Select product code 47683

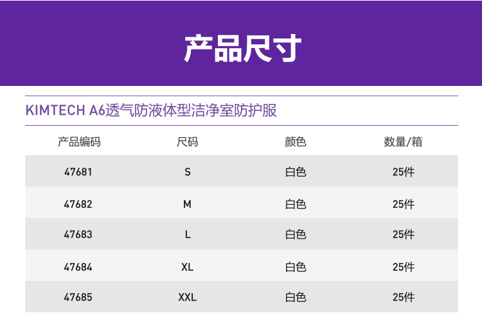78,235
